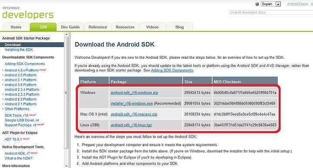
Task: Go to the Resources tab
Action: pyautogui.click(x=125, y=27)
